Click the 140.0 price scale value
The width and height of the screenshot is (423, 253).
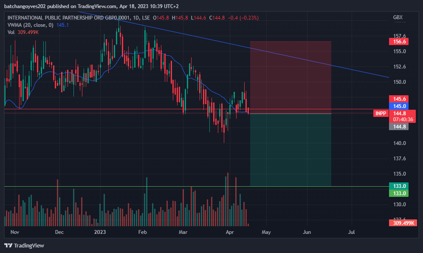click(400, 143)
